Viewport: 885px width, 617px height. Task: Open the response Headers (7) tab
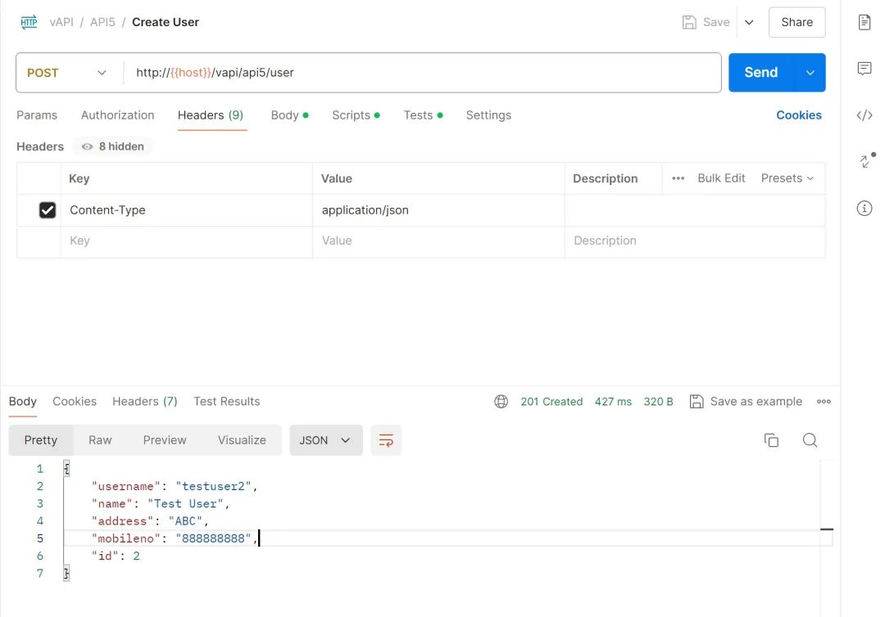click(x=144, y=401)
